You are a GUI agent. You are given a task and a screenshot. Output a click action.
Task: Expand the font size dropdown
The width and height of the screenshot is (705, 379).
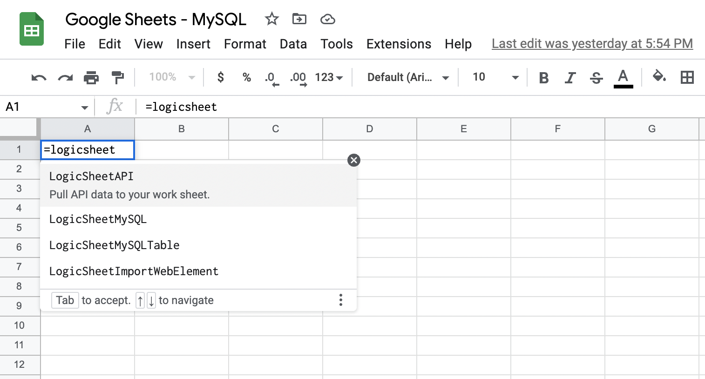(515, 77)
